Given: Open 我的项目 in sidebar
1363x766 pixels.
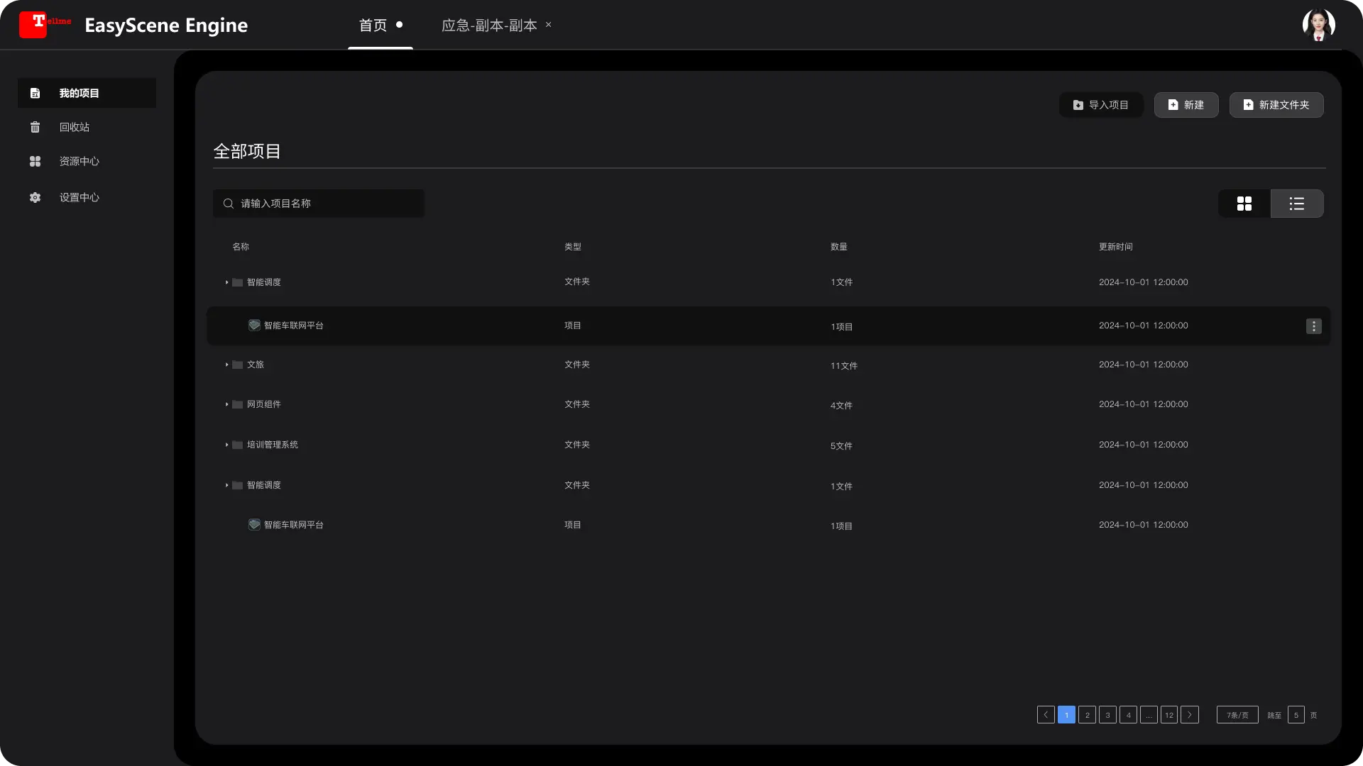Looking at the screenshot, I should 87,93.
